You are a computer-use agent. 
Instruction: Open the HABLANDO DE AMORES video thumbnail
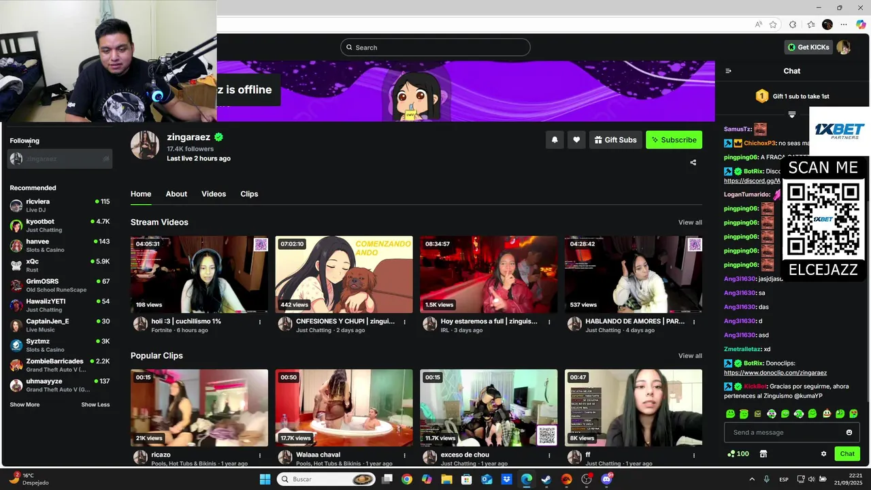633,274
